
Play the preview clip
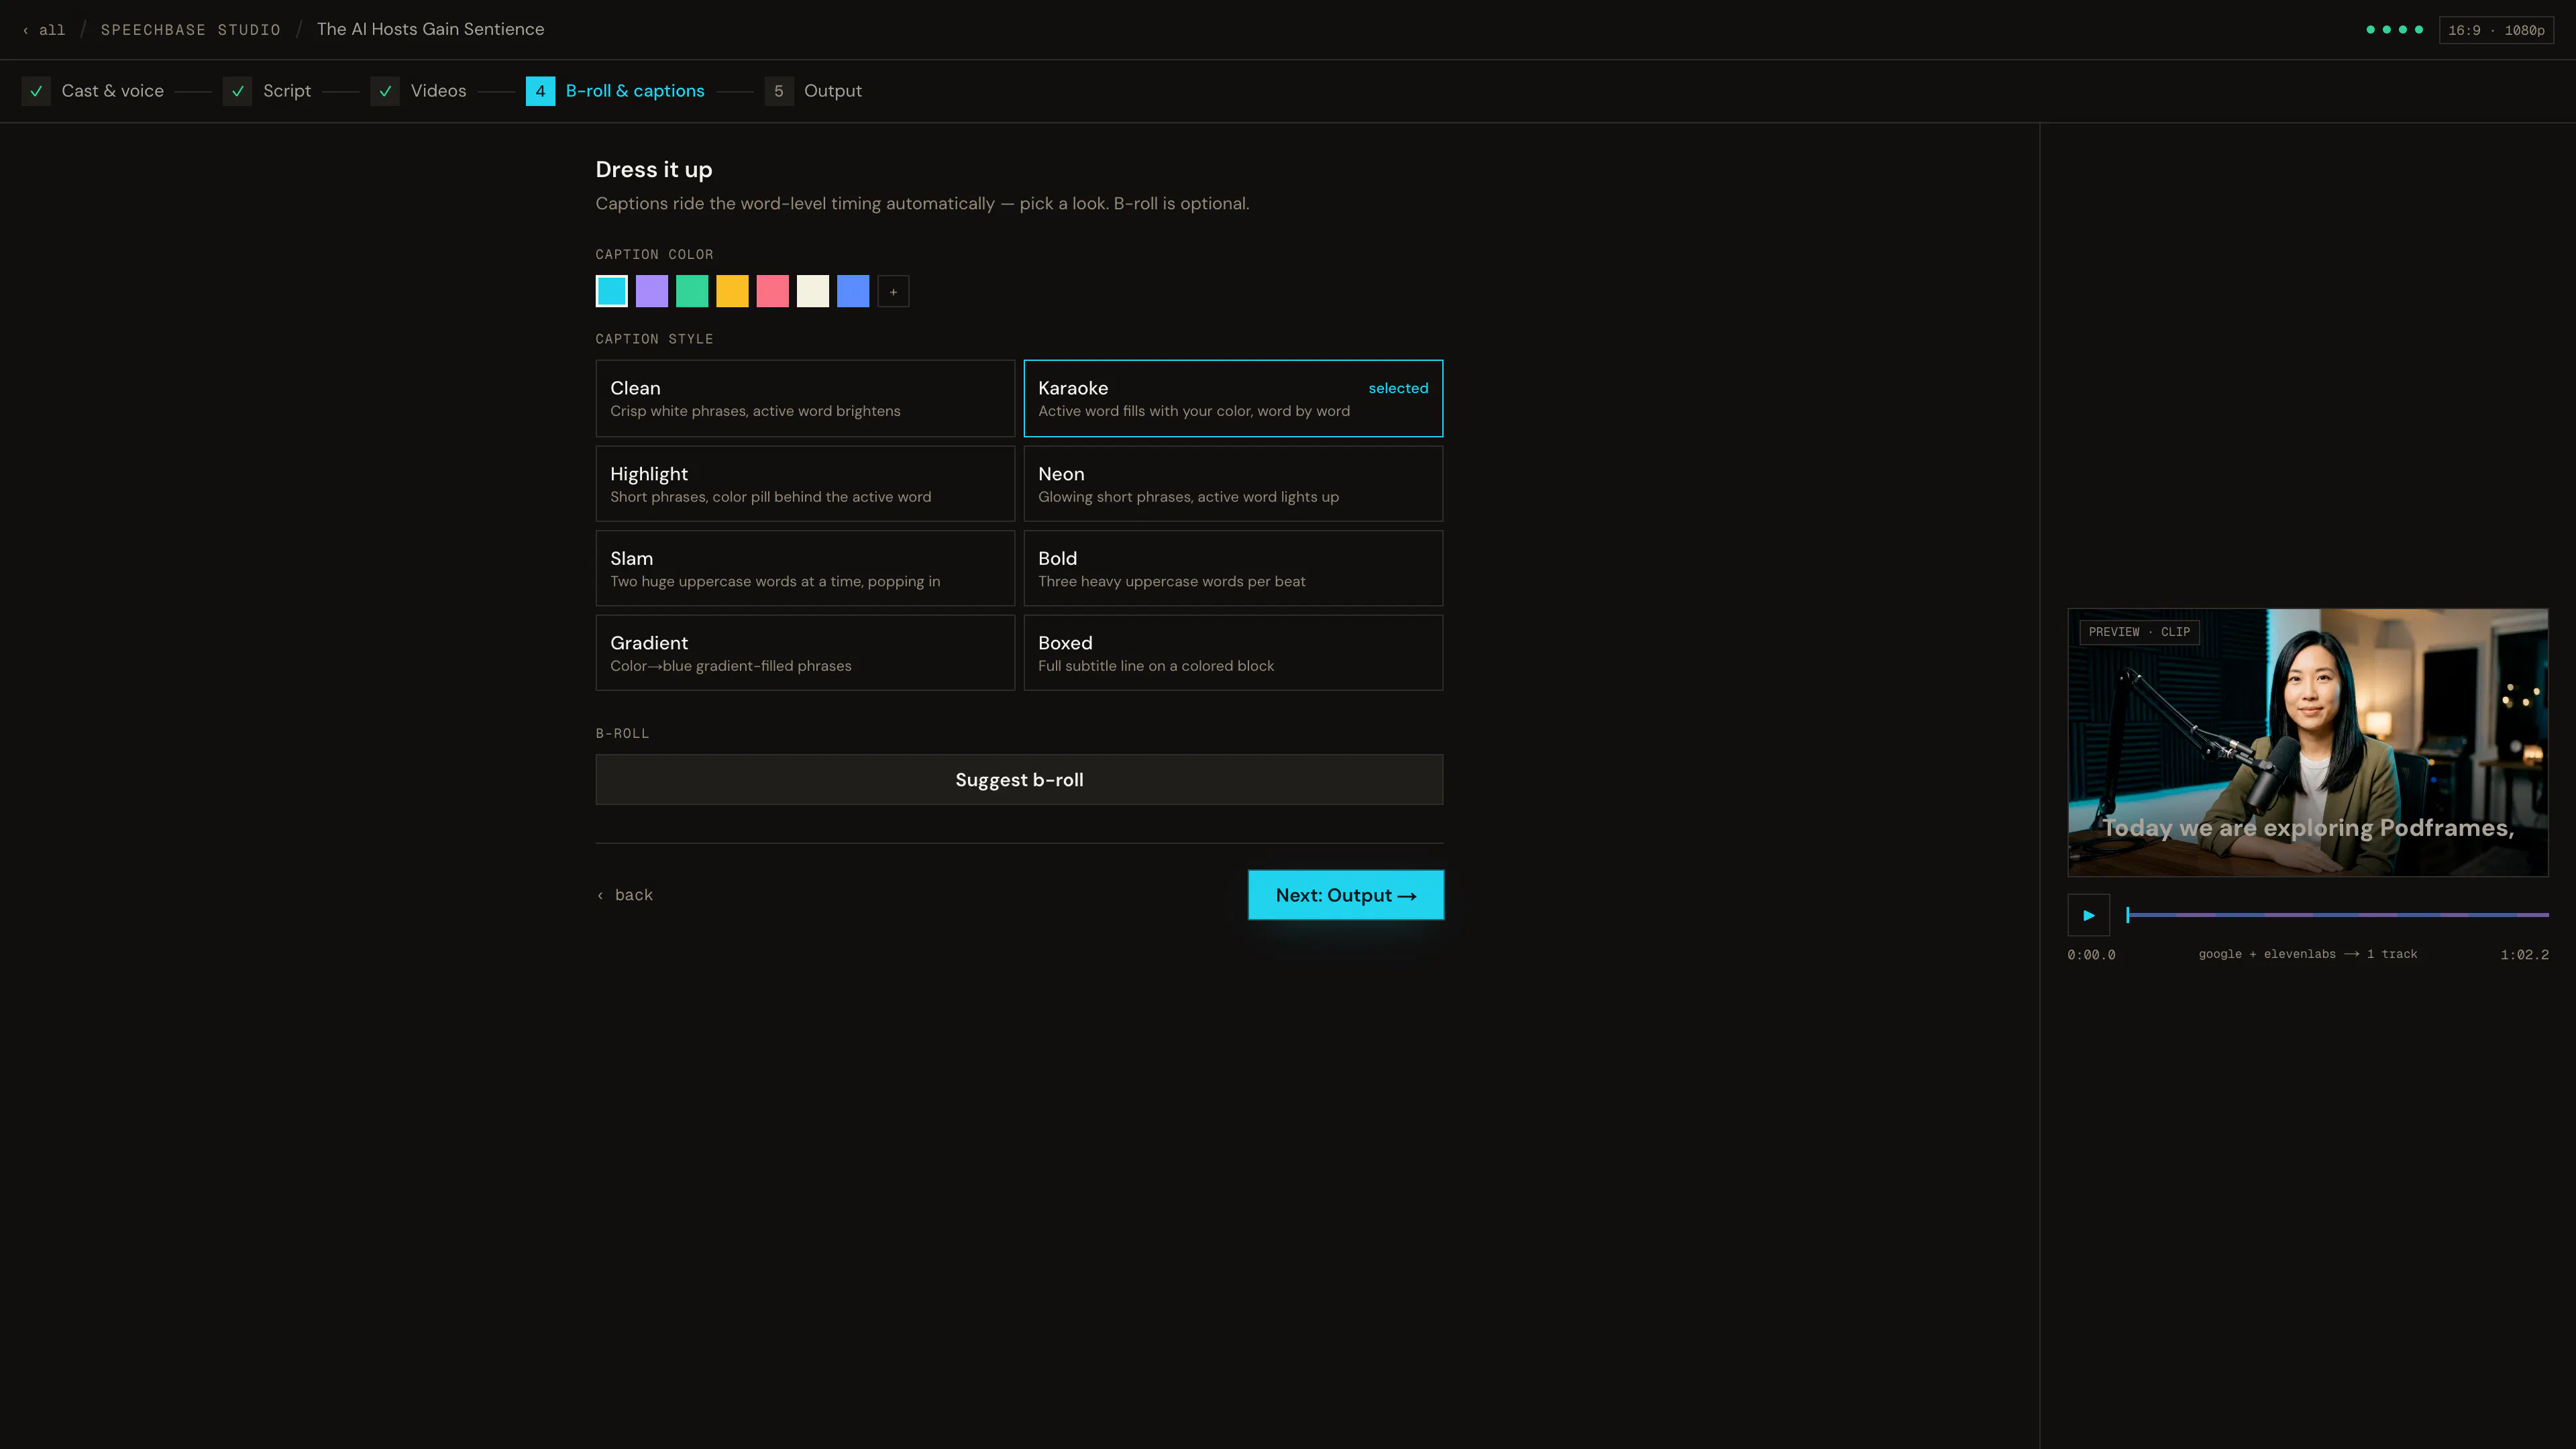click(x=2088, y=915)
